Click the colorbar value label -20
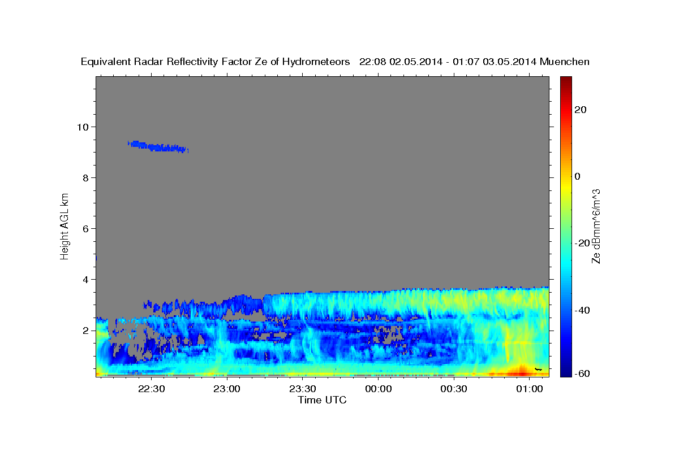 tap(582, 243)
